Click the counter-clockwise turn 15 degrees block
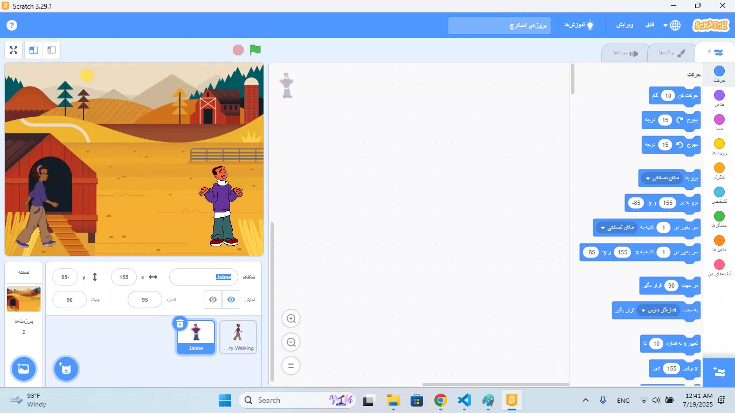 [x=671, y=145]
